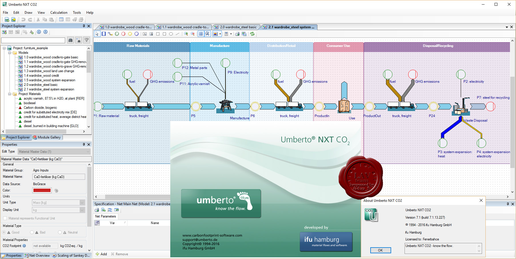Select the draw arrow connection tool
The height and width of the screenshot is (259, 516).
pyautogui.click(x=110, y=34)
